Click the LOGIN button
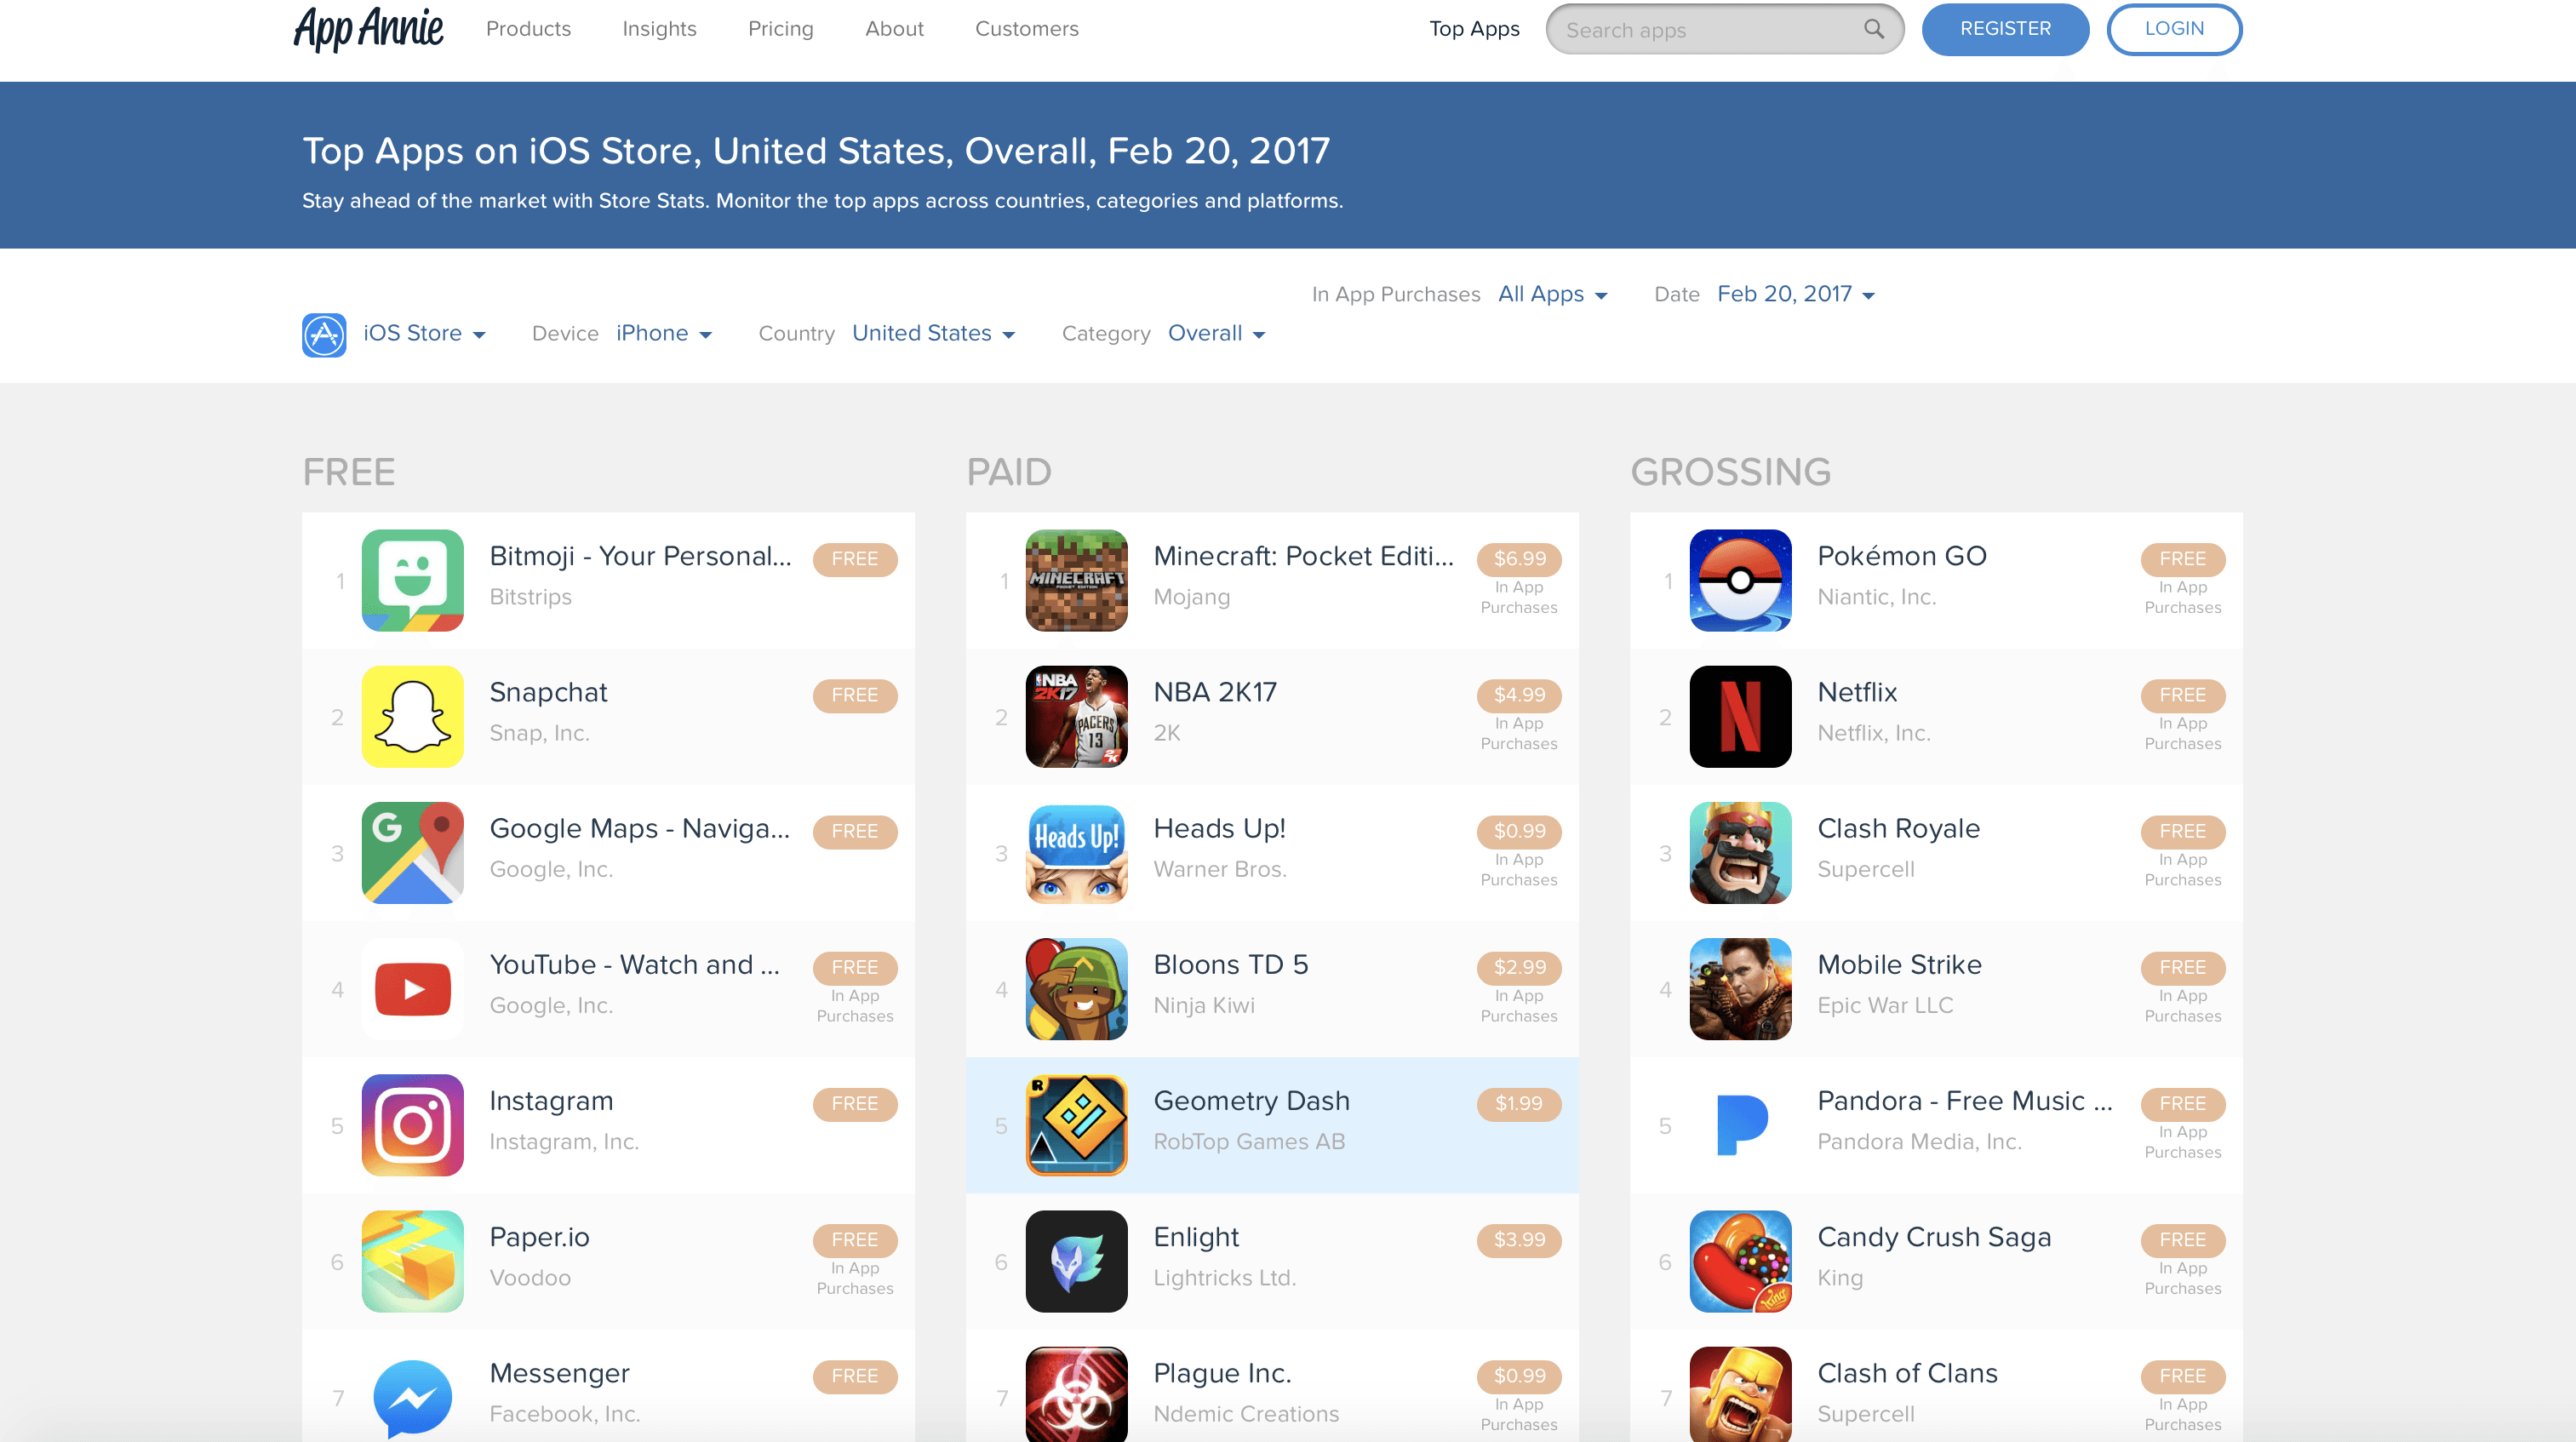The image size is (2576, 1442). click(x=2174, y=29)
